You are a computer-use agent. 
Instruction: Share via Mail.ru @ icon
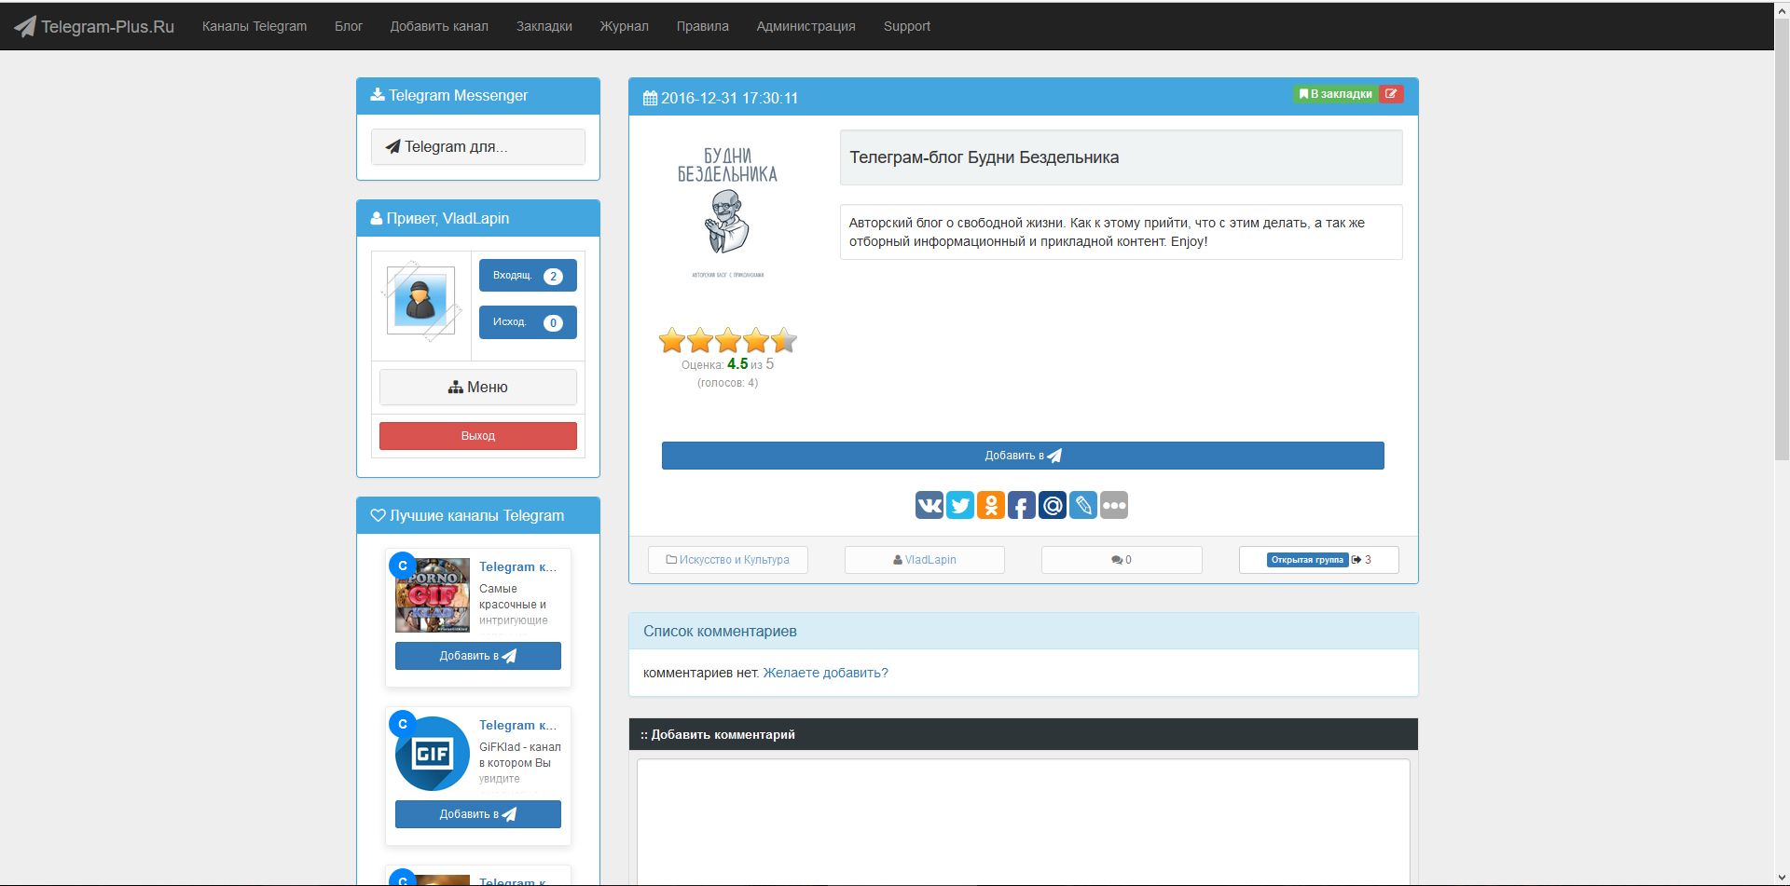[x=1053, y=505]
